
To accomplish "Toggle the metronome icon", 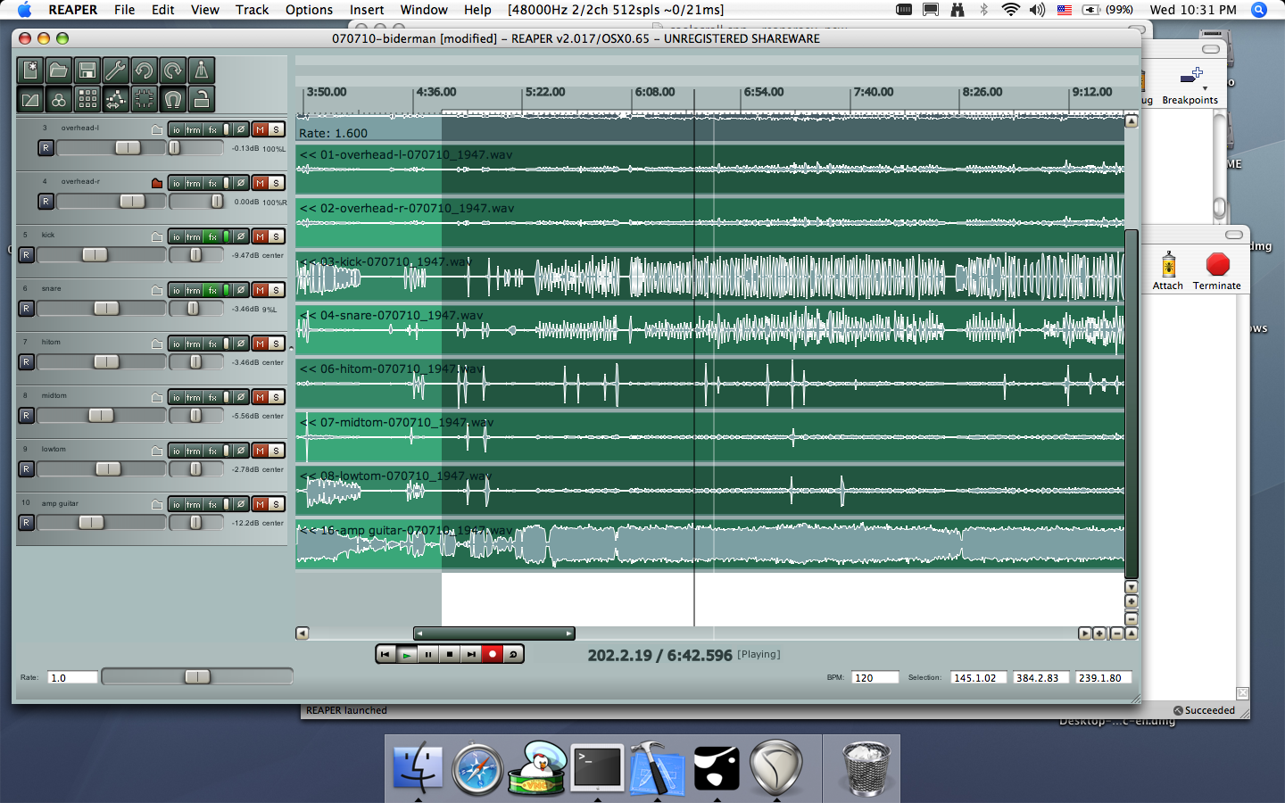I will 201,69.
